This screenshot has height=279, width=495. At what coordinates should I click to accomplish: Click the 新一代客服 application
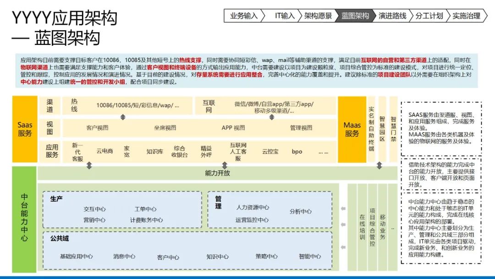point(77,152)
